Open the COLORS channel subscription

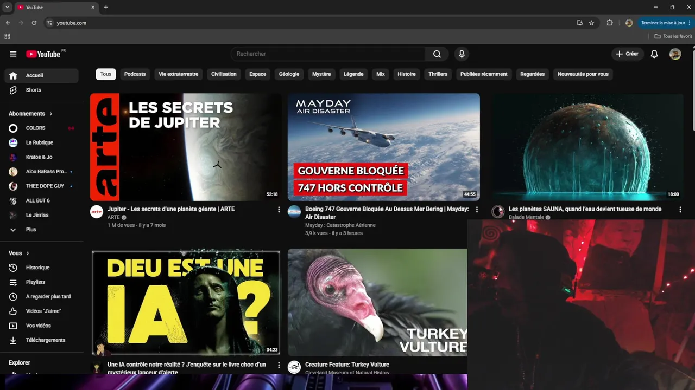point(41,128)
